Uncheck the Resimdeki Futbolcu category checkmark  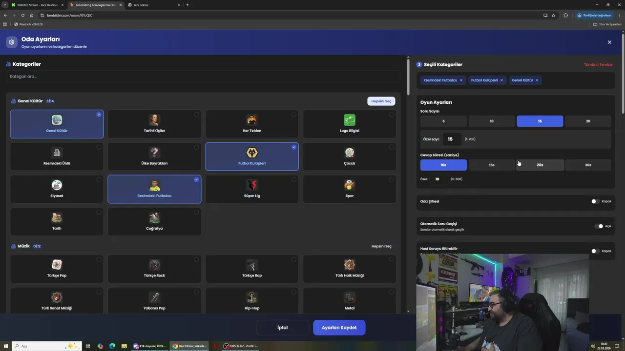click(196, 179)
